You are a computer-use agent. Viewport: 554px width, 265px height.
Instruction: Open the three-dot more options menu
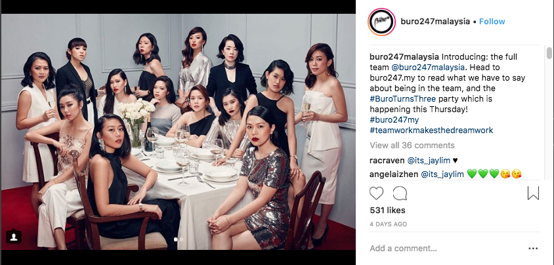[x=533, y=249]
